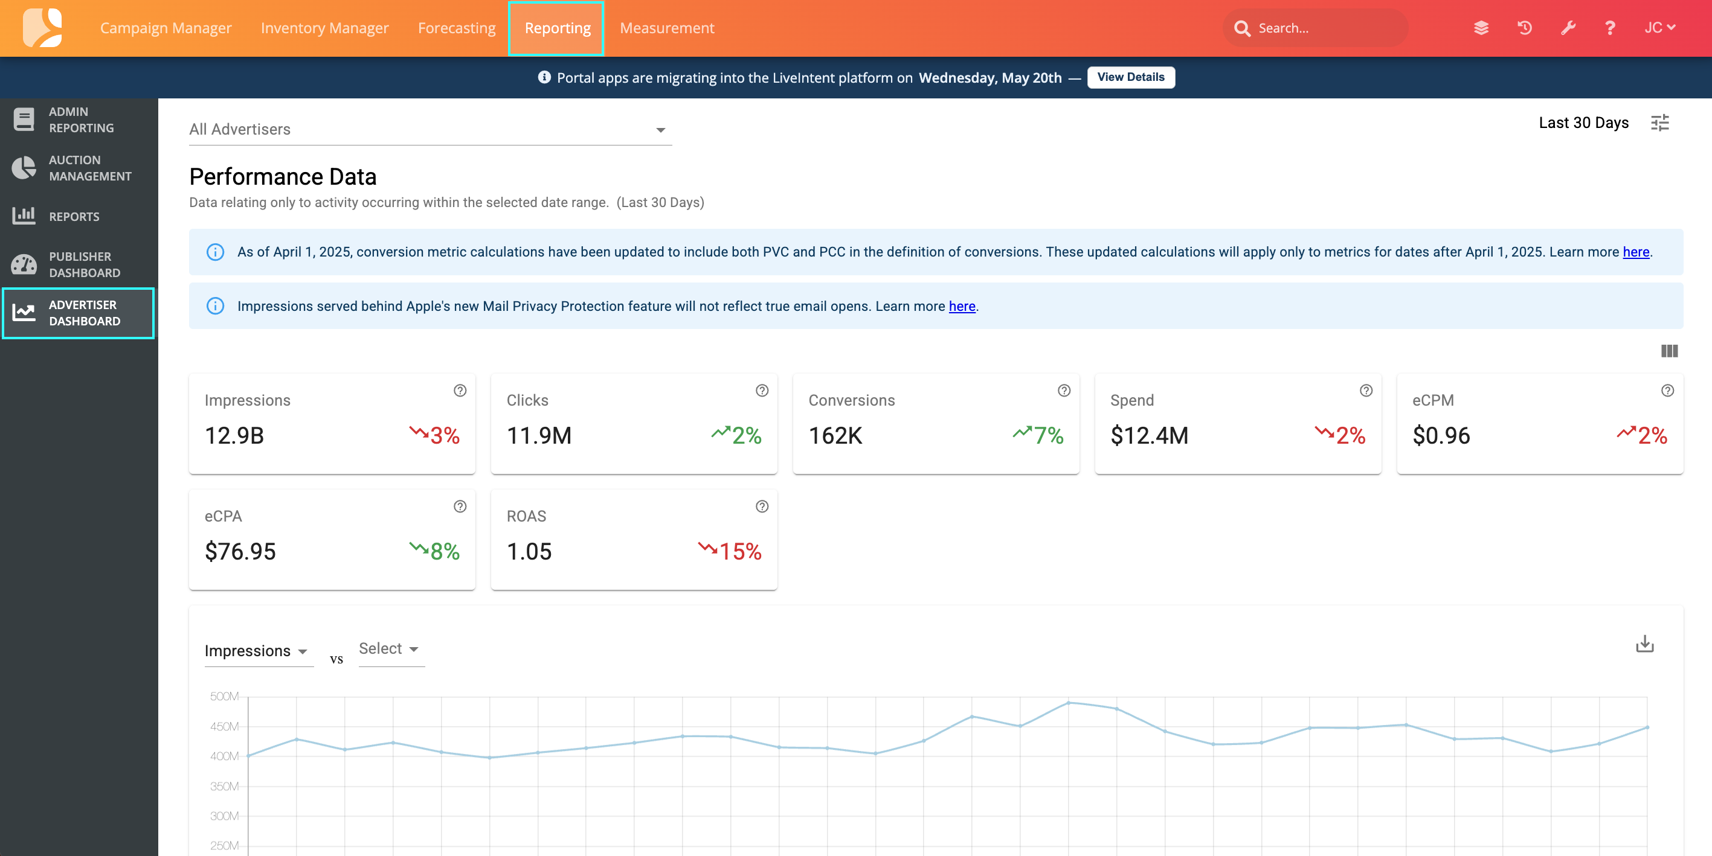The width and height of the screenshot is (1712, 856).
Task: Open Reports in the sidebar
Action: [x=79, y=217]
